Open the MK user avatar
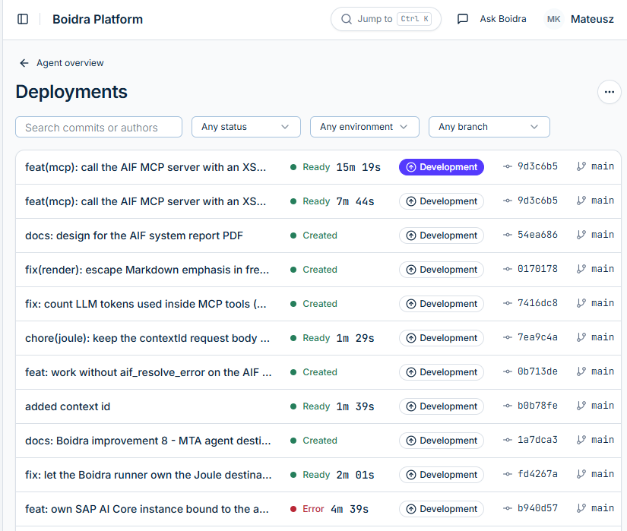 pos(553,19)
